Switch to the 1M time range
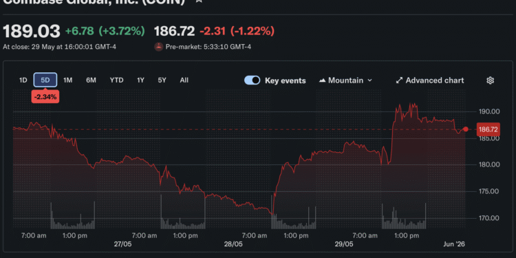The width and height of the screenshot is (516, 258). (x=67, y=80)
